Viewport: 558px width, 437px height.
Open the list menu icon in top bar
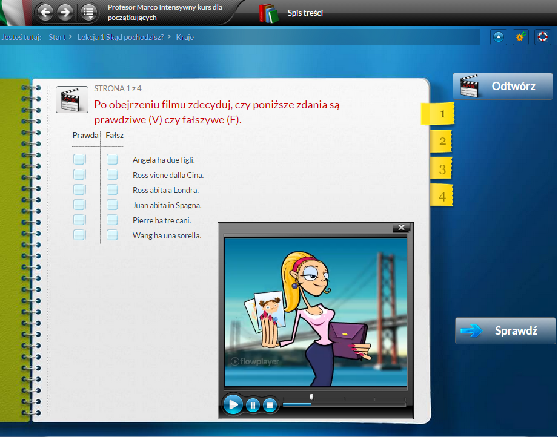(x=88, y=11)
